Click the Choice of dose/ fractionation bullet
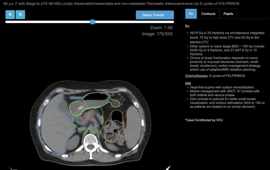Viewport: 270px width, 170px height. click(225, 64)
